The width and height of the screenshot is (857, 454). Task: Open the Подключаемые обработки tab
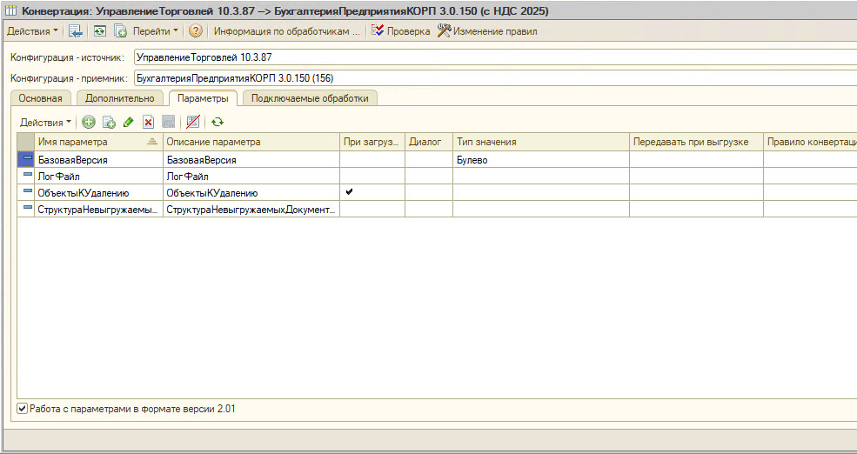310,98
